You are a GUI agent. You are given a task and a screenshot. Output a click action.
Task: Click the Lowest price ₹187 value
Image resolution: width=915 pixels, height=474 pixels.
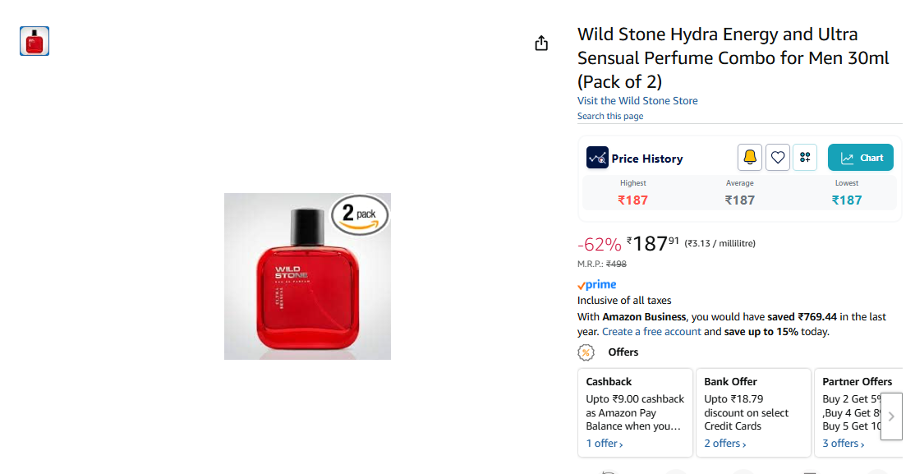(x=847, y=200)
